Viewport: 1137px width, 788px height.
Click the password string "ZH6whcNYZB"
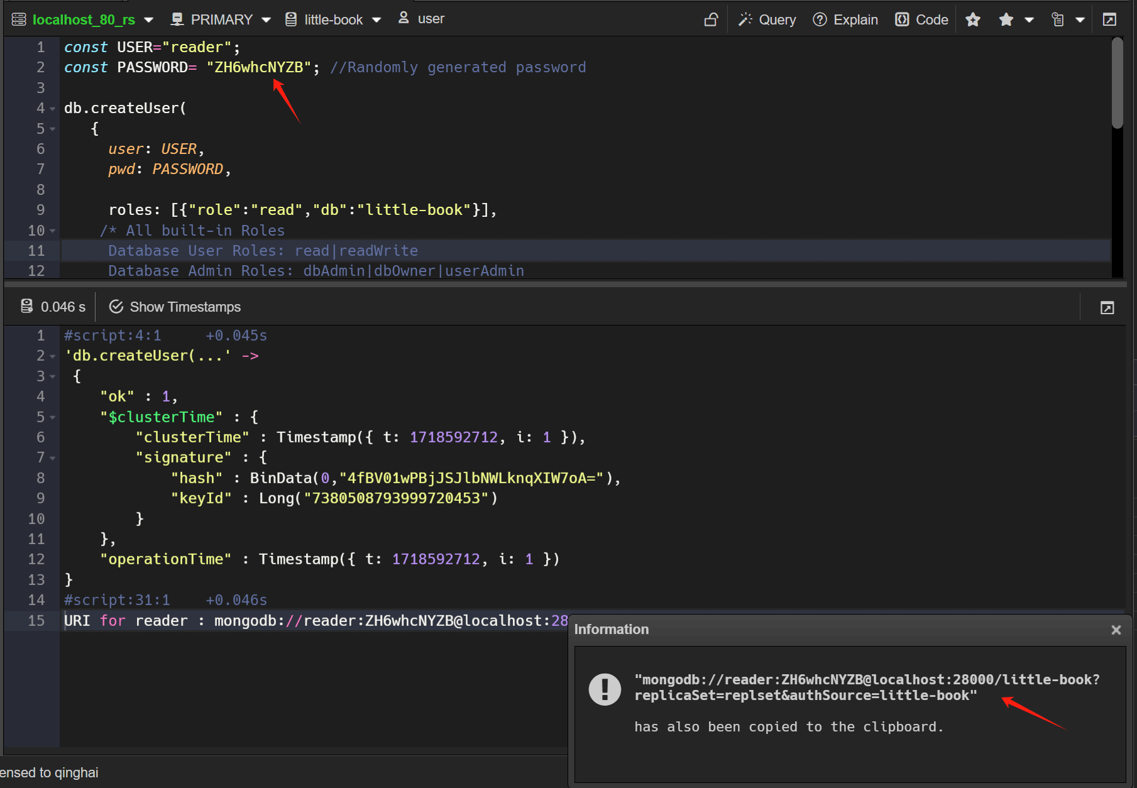pos(259,67)
